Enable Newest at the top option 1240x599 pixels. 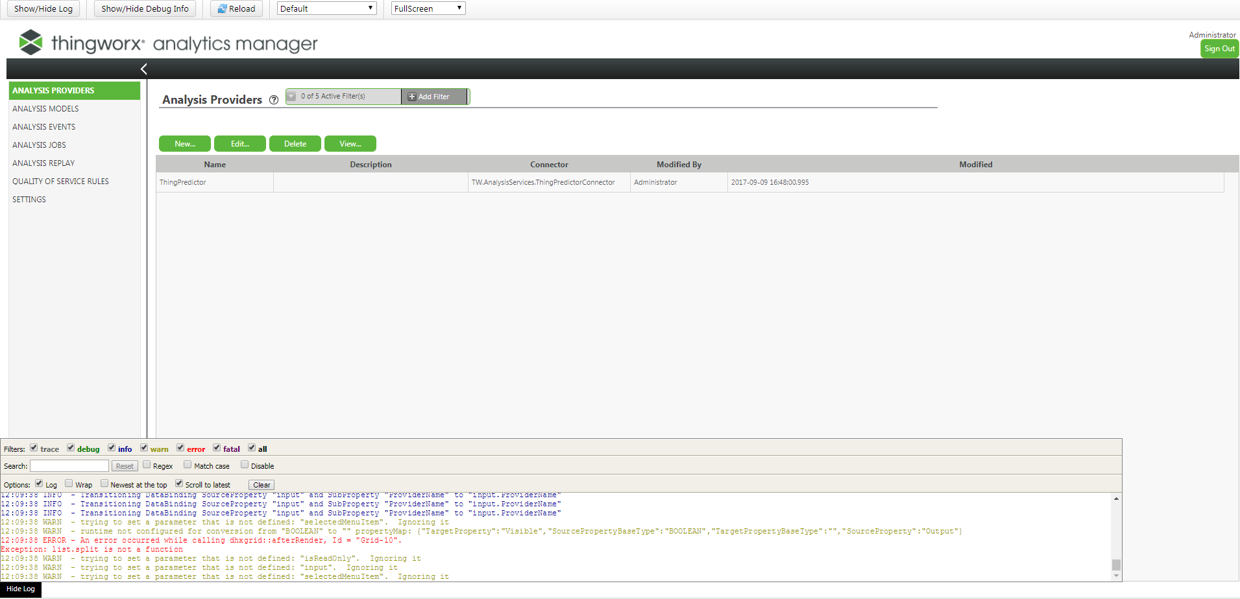(x=104, y=484)
